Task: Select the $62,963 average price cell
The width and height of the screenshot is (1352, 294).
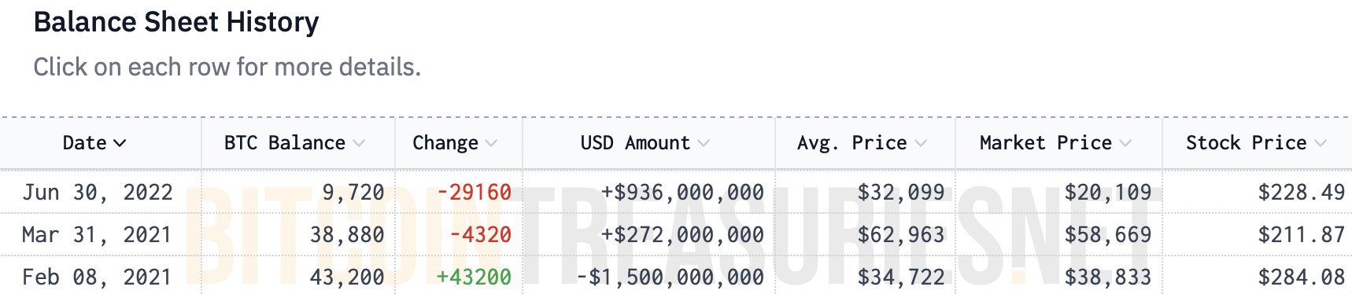Action: click(x=901, y=234)
